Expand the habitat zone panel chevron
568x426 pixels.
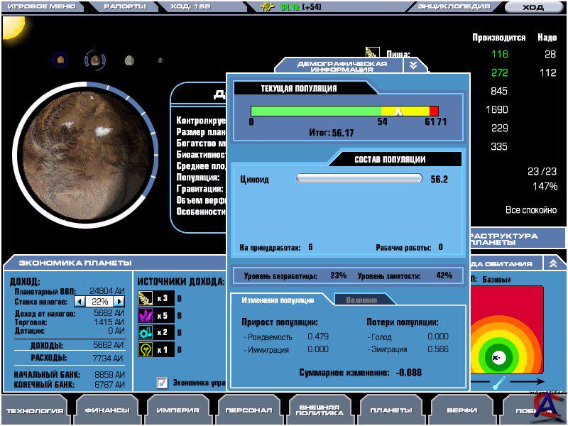click(552, 263)
